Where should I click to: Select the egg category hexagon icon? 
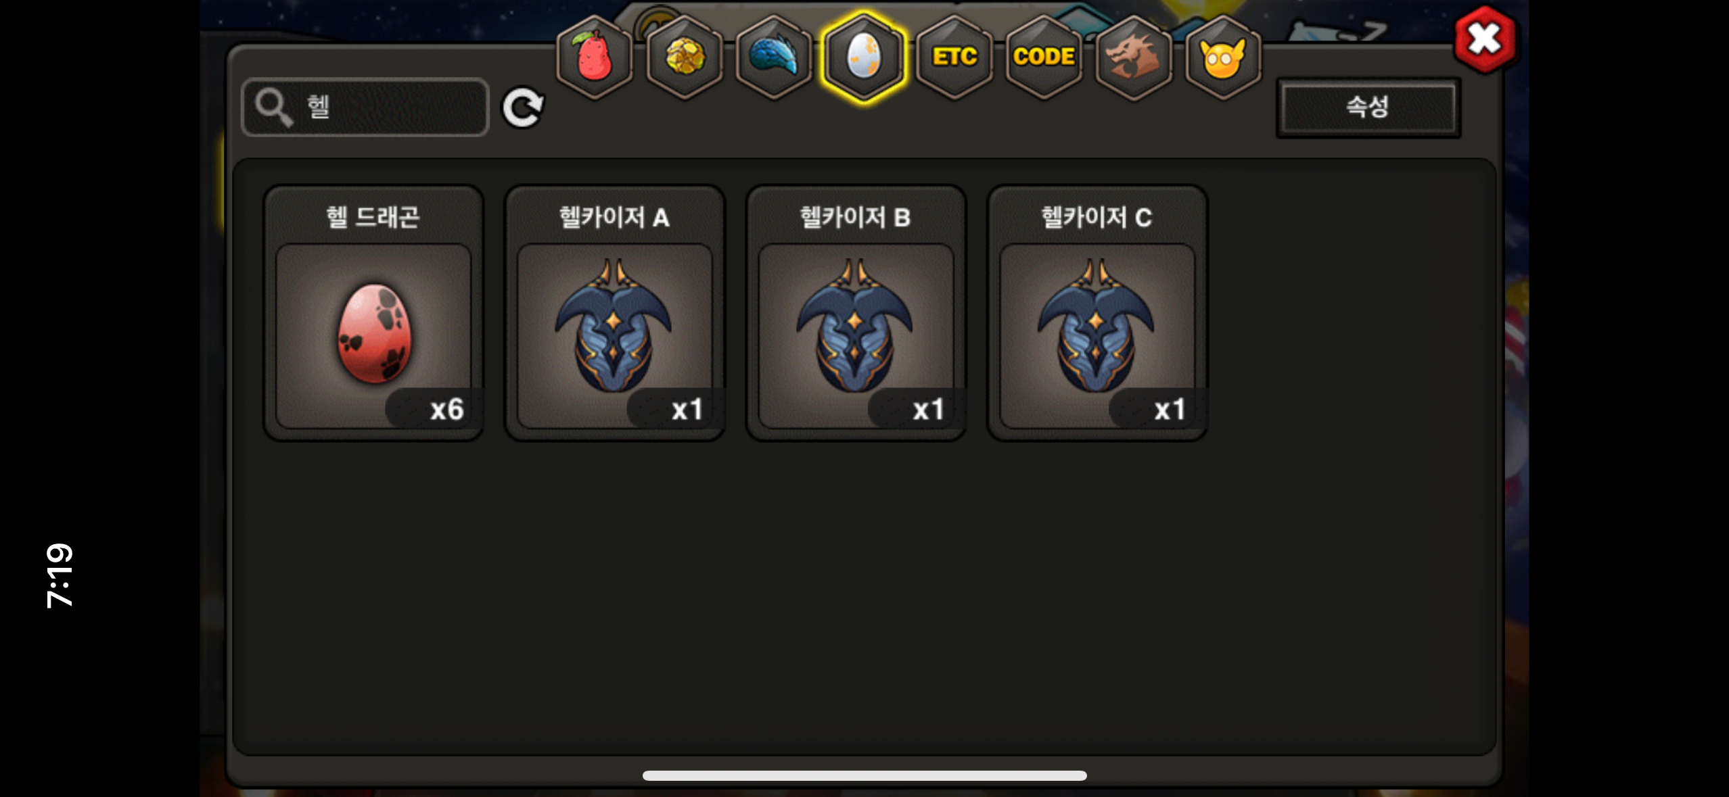click(864, 57)
